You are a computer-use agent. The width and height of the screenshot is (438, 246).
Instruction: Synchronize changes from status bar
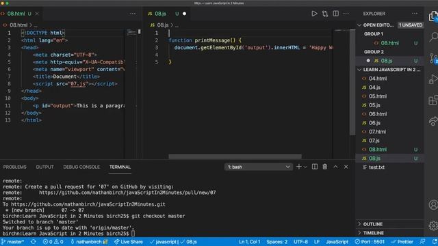pos(34,242)
